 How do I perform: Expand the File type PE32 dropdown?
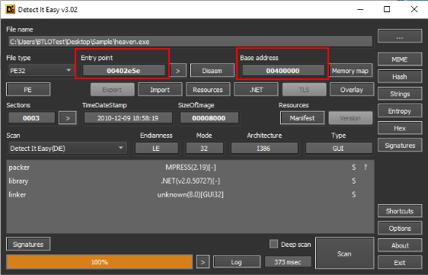40,71
